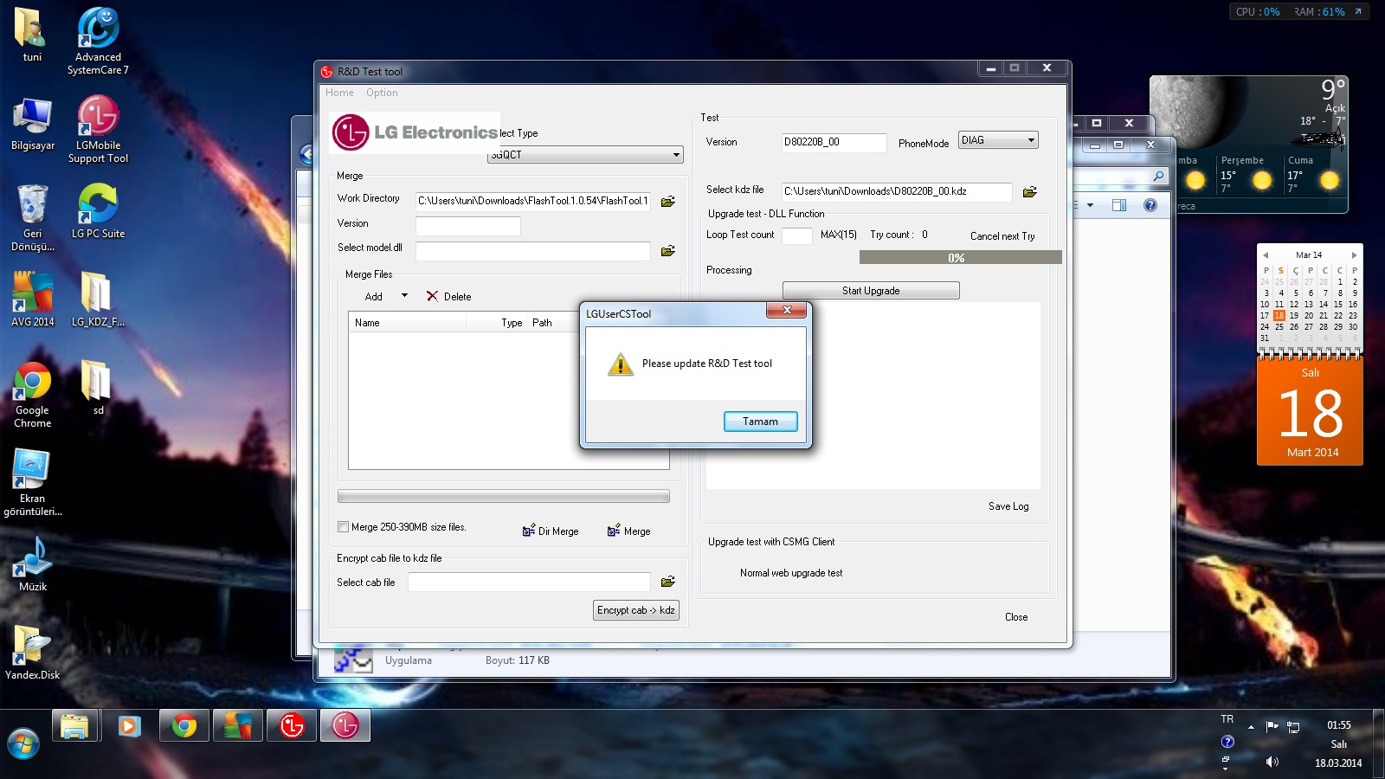Click the Loop Test count field
1385x779 pixels.
pos(796,235)
